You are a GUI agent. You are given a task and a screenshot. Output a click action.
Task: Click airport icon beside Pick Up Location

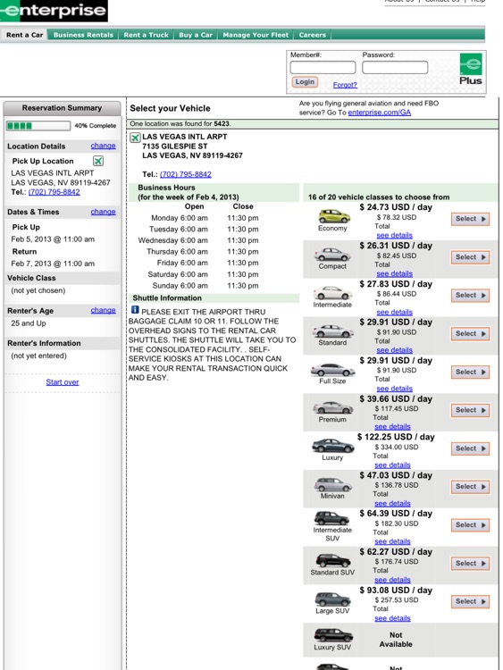(98, 161)
